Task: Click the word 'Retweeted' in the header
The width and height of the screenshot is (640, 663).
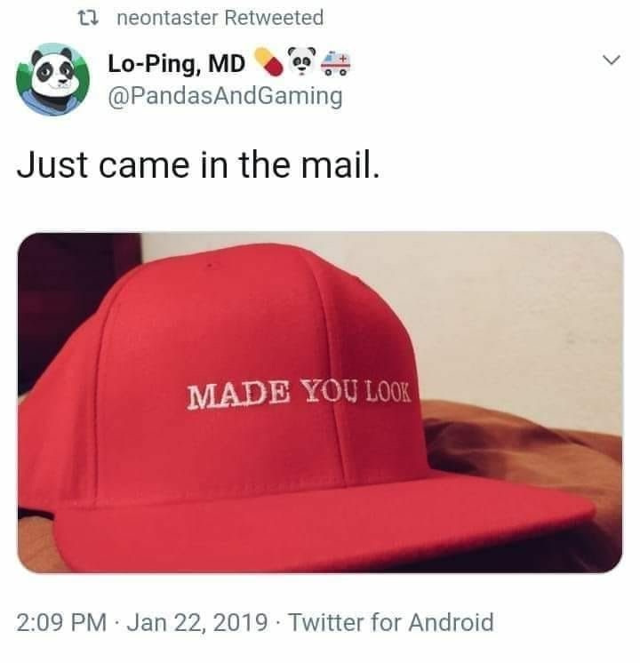Action: (x=274, y=18)
